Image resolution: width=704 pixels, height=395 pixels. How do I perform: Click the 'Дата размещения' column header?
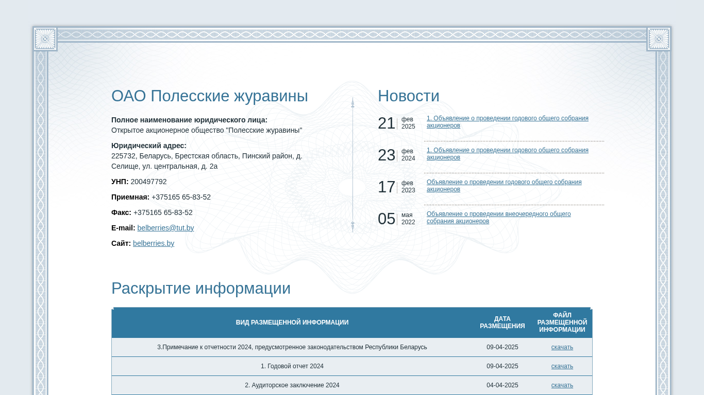502,322
